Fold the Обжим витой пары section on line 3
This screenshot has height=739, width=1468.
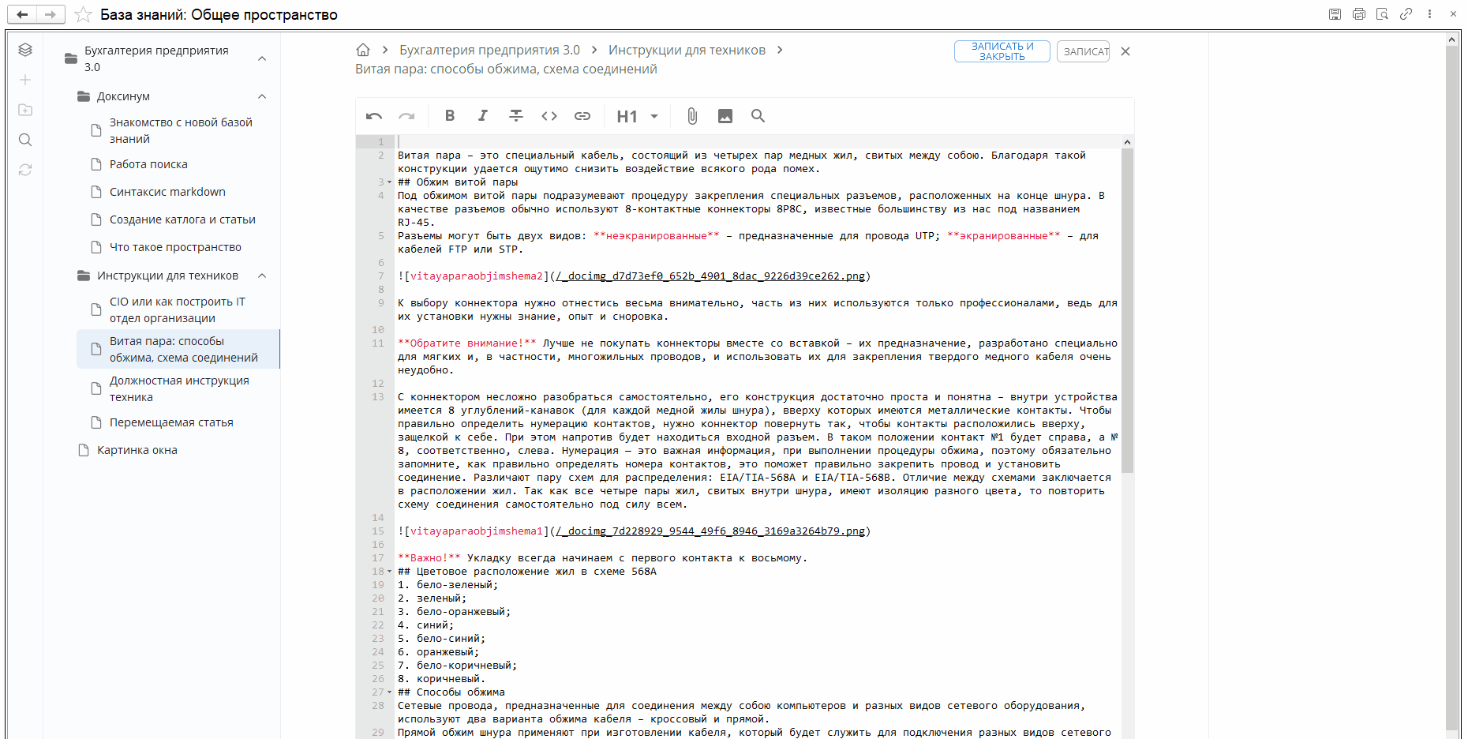click(389, 182)
